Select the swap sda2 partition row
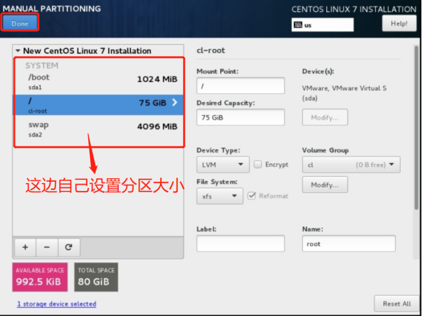This screenshot has width=422, height=316. tap(99, 129)
